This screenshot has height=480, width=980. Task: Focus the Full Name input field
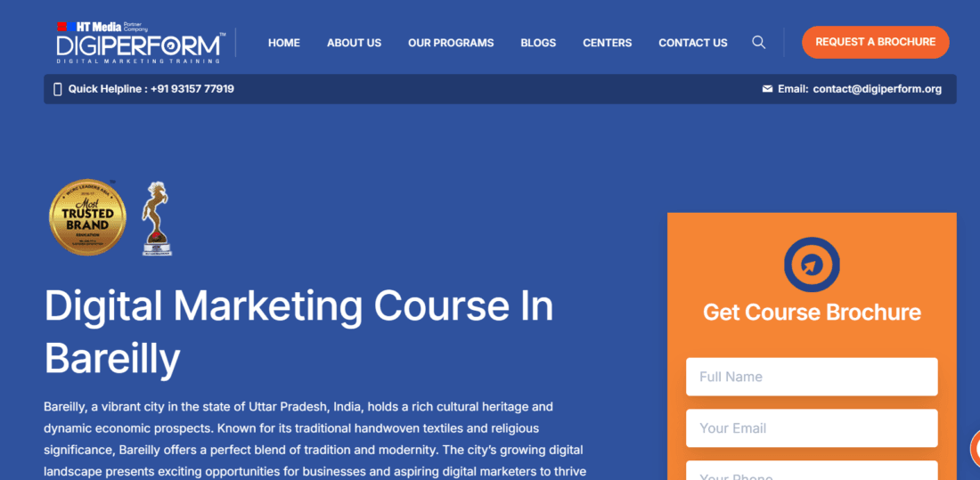coord(811,377)
